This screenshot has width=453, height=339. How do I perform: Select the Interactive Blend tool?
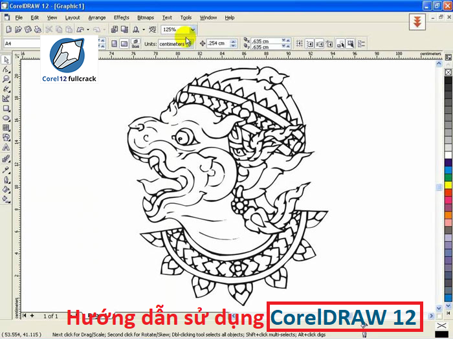[x=6, y=159]
